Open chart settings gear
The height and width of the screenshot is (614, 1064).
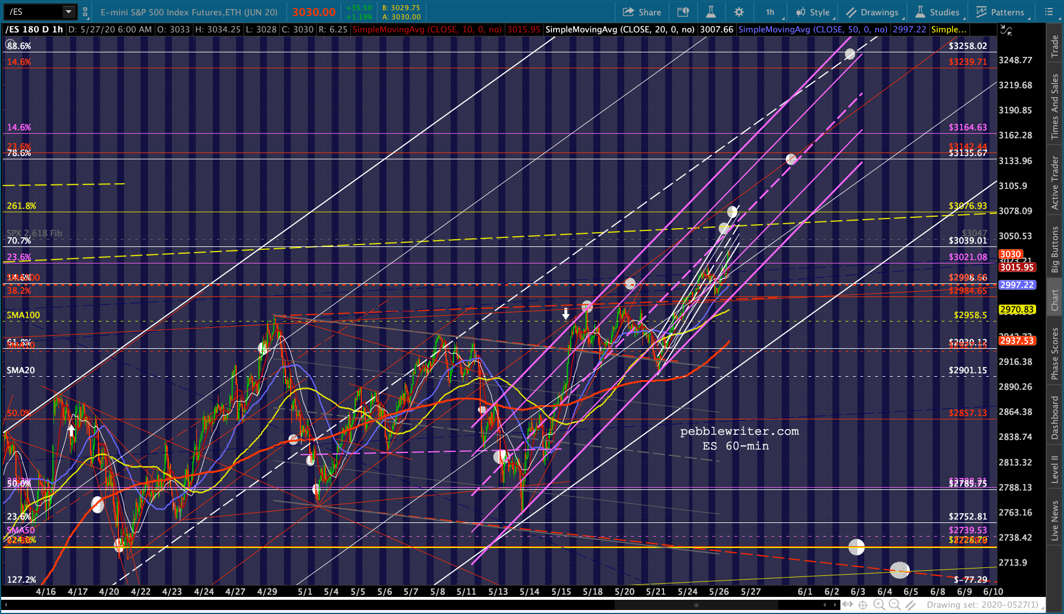tap(739, 12)
